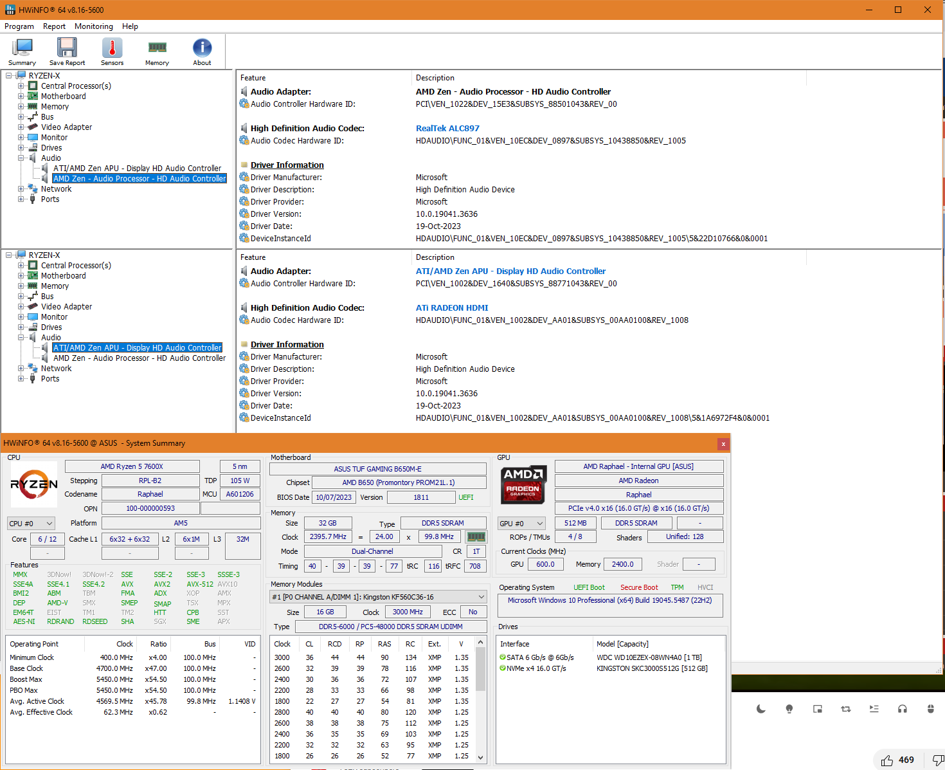945x770 pixels.
Task: Click the memory timings table scroll-down arrow
Action: pyautogui.click(x=480, y=758)
